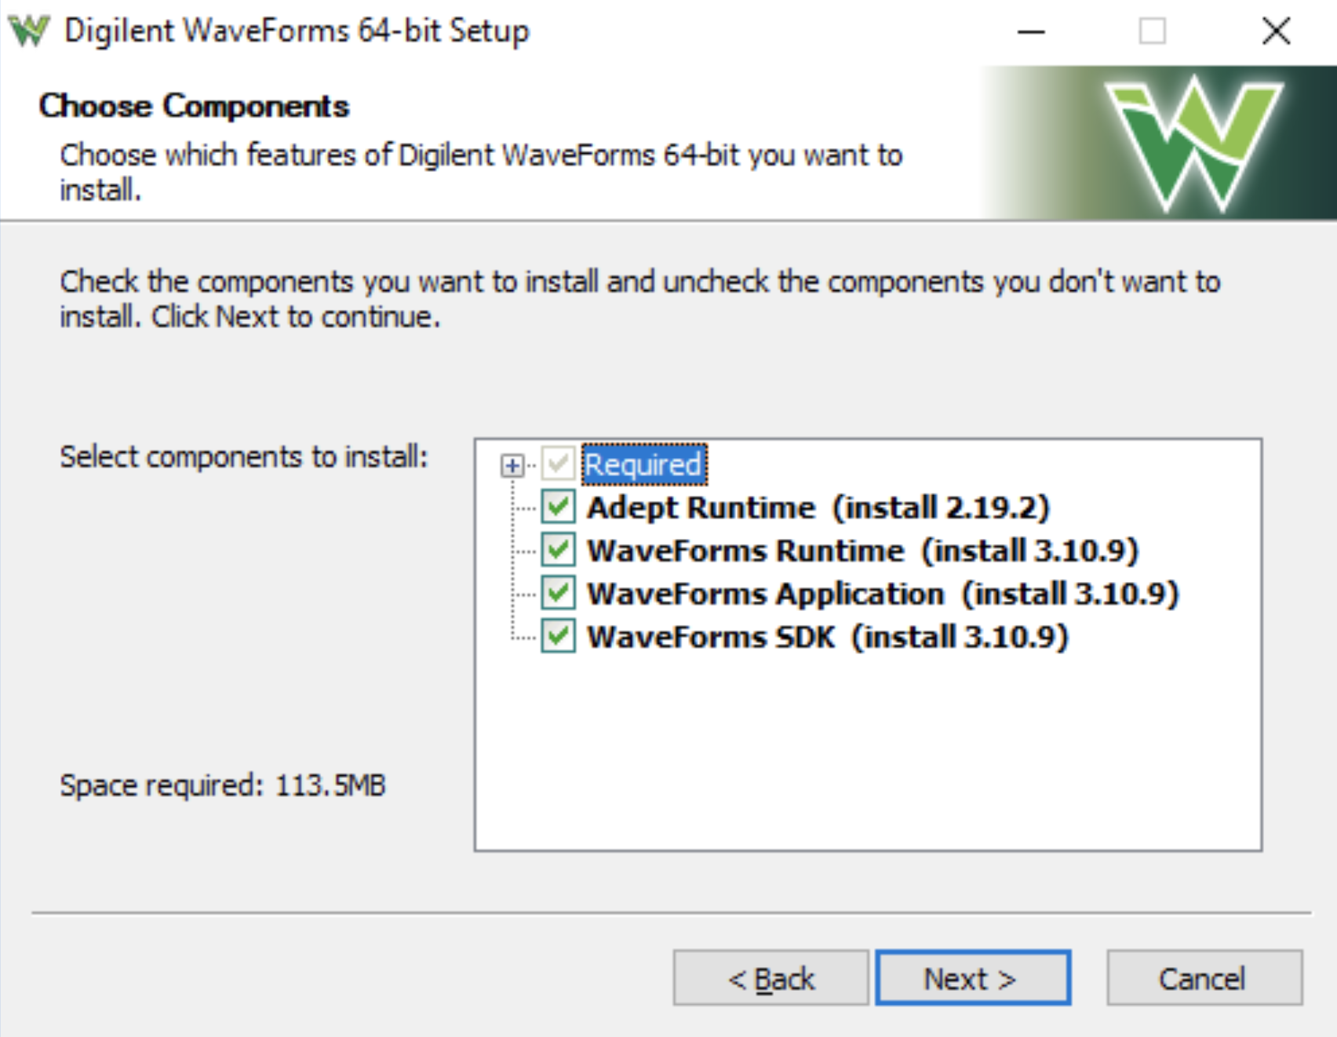
Task: Highlight WaveForms Runtime (install 3.10.9) entry
Action: point(862,551)
